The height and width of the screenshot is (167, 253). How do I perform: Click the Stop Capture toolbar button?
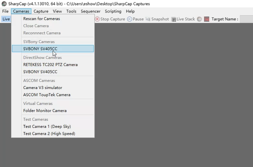tap(110, 19)
